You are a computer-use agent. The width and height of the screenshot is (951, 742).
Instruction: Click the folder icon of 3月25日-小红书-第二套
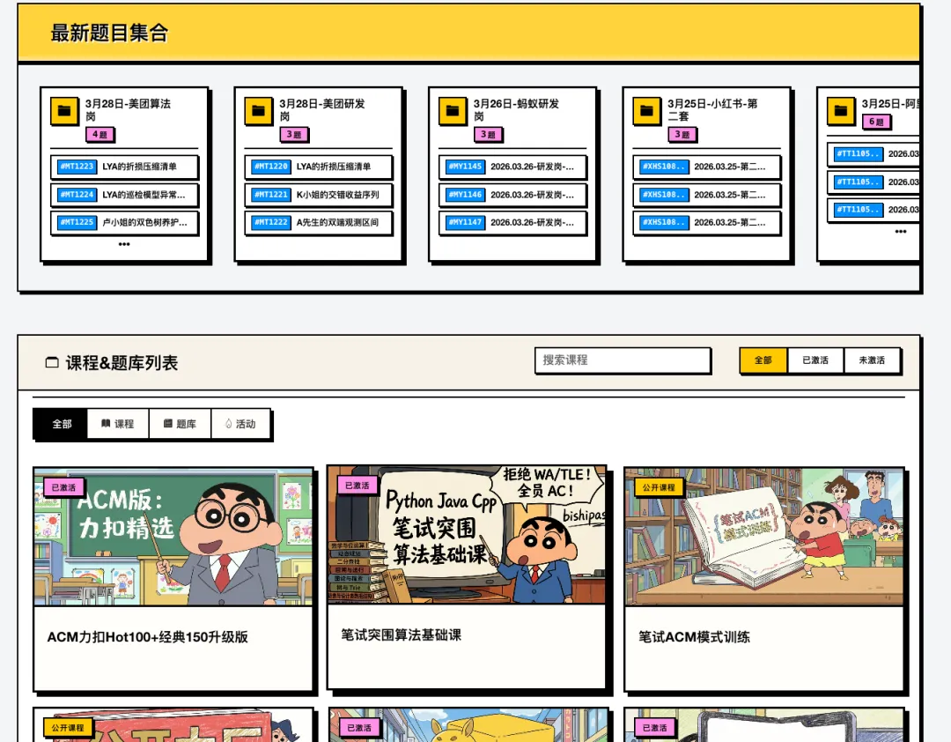pyautogui.click(x=646, y=111)
